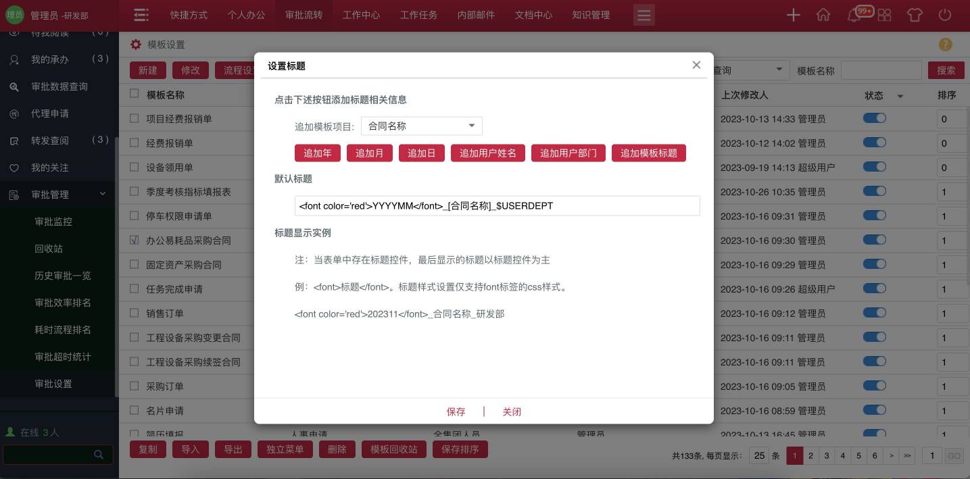Image resolution: width=970 pixels, height=479 pixels.
Task: Click the power logout icon
Action: pyautogui.click(x=945, y=15)
